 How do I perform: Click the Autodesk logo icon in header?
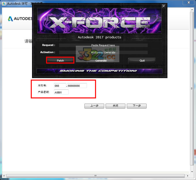[10, 19]
